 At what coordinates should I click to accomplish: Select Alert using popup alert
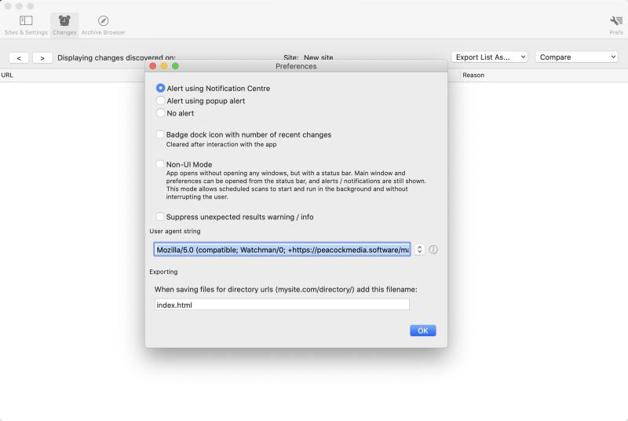click(160, 101)
